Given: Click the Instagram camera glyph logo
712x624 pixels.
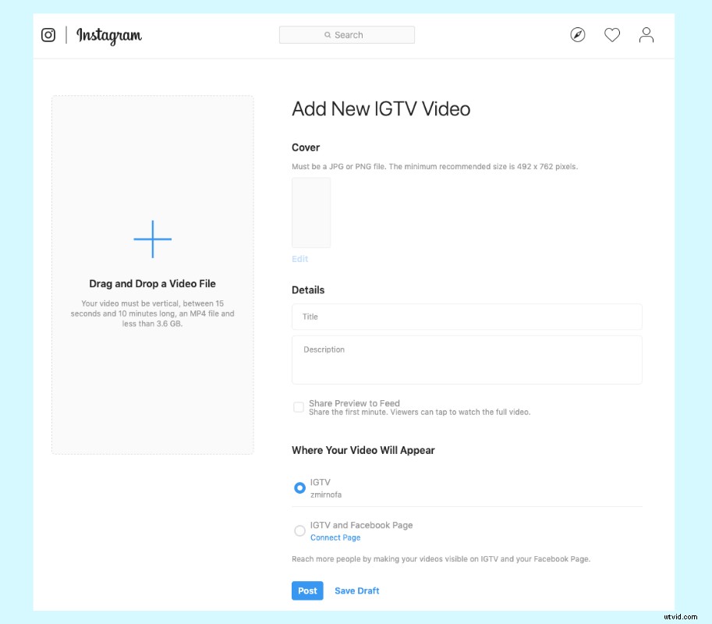Looking at the screenshot, I should pos(48,35).
